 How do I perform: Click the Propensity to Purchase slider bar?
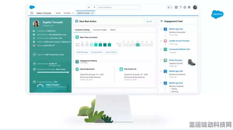[53, 72]
